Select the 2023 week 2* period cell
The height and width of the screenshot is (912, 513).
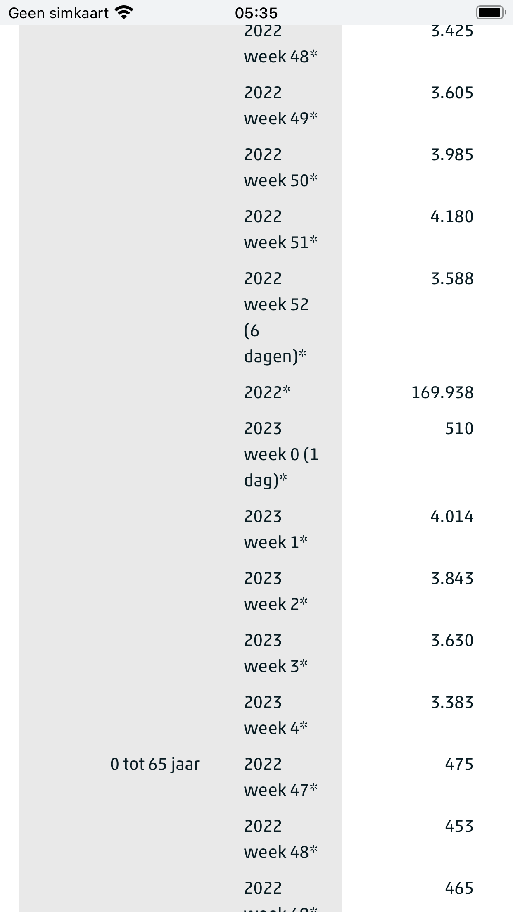[x=275, y=591]
